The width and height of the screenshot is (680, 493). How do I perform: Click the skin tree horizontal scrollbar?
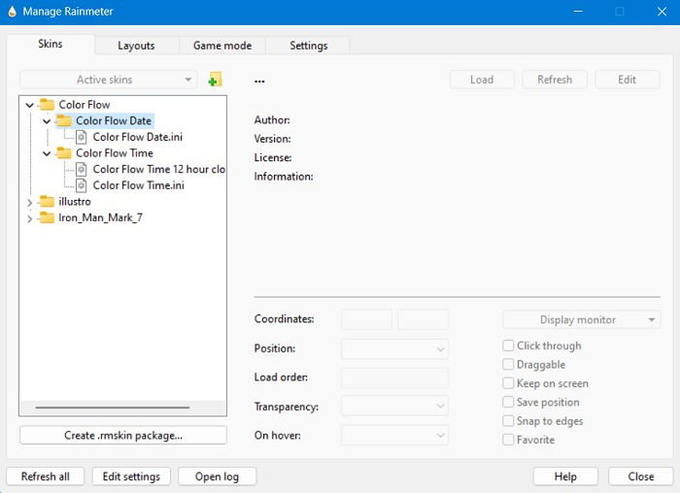click(x=113, y=408)
